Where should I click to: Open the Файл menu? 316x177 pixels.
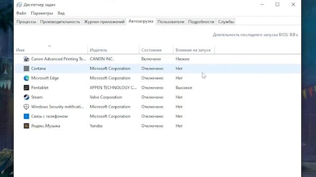21,13
